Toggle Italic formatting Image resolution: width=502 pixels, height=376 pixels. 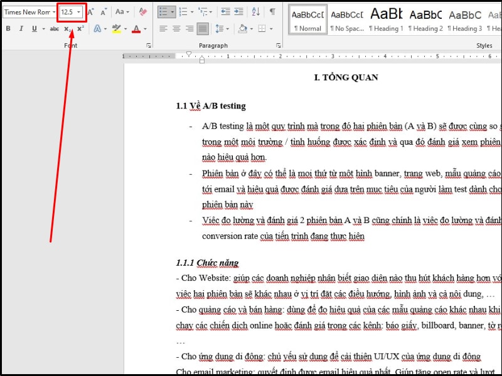pyautogui.click(x=21, y=29)
